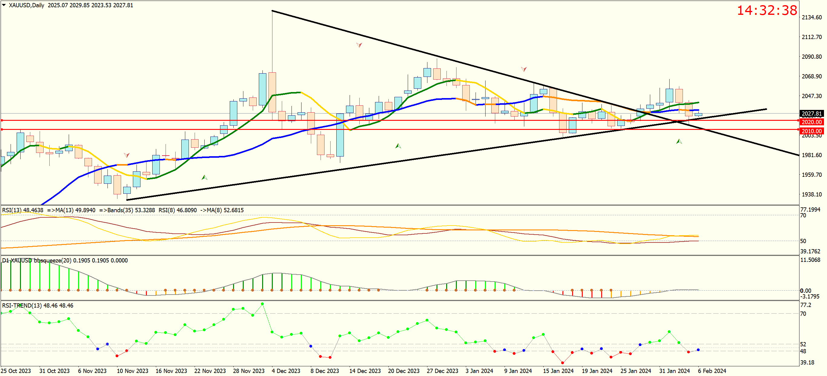Image resolution: width=827 pixels, height=376 pixels.
Task: Click red down arrow near 10 Nov 2023
Action: coord(127,155)
